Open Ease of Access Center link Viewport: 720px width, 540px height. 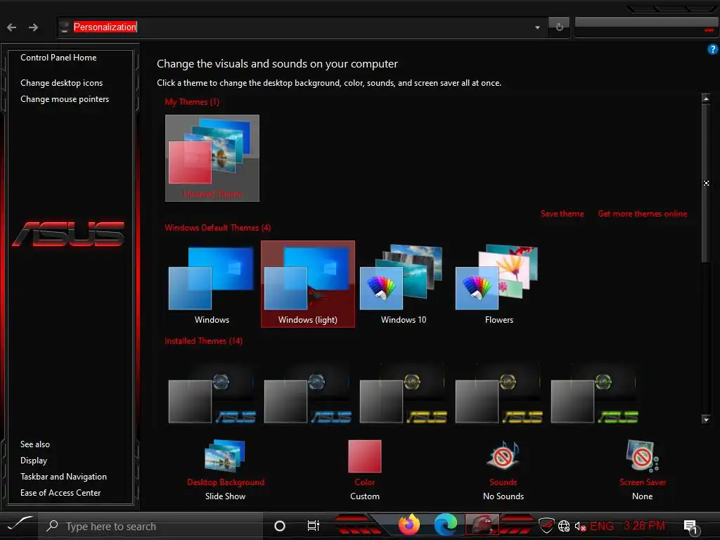pos(60,493)
